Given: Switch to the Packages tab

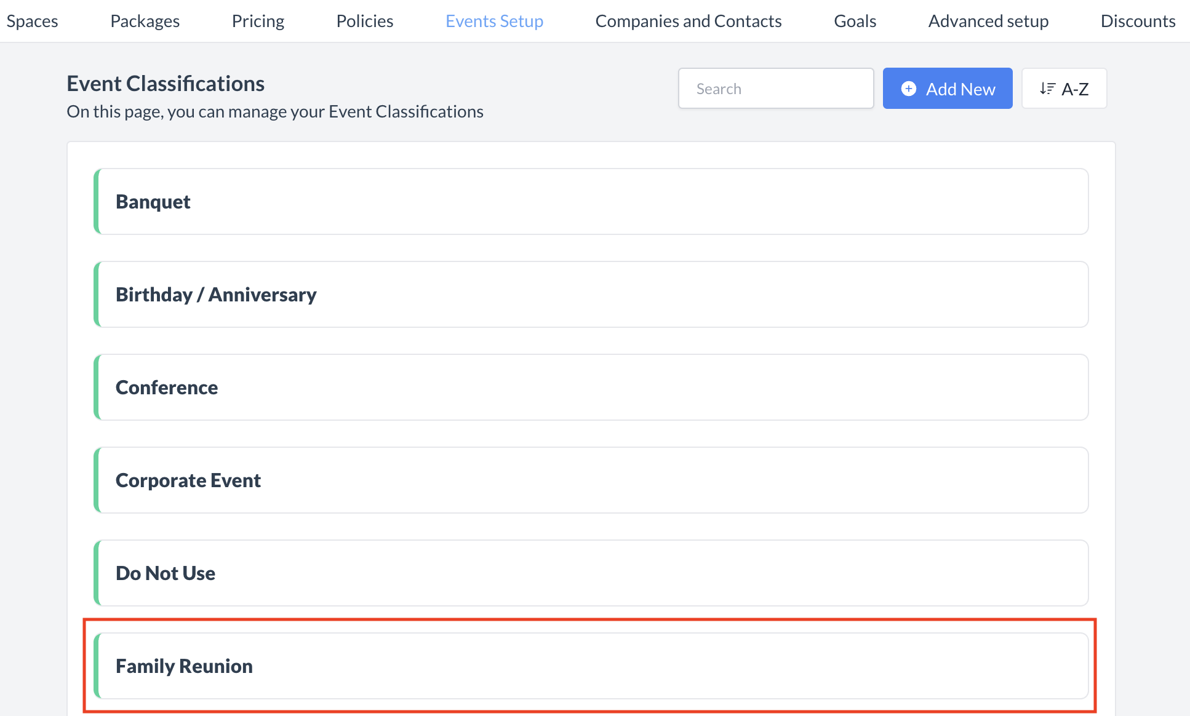Looking at the screenshot, I should click(x=145, y=20).
